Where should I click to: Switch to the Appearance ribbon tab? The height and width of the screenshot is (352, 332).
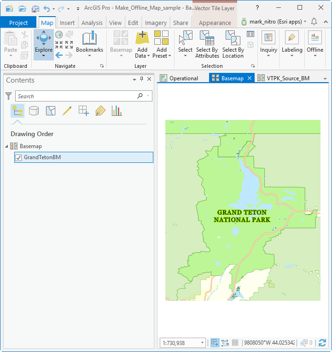[x=215, y=23]
